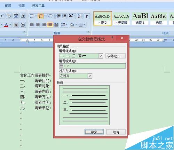The height and width of the screenshot is (150, 174).
Task: Click the help question mark in the dialog
Action: coord(112,38)
